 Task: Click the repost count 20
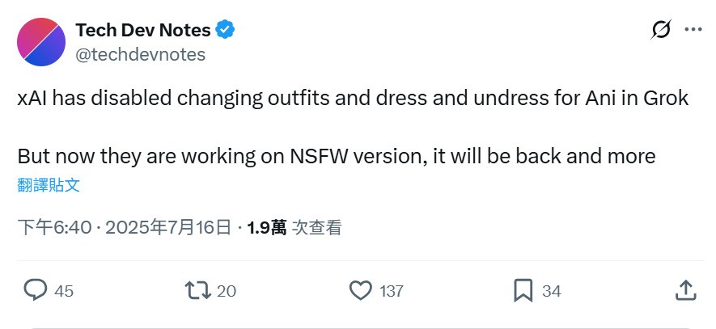227,291
